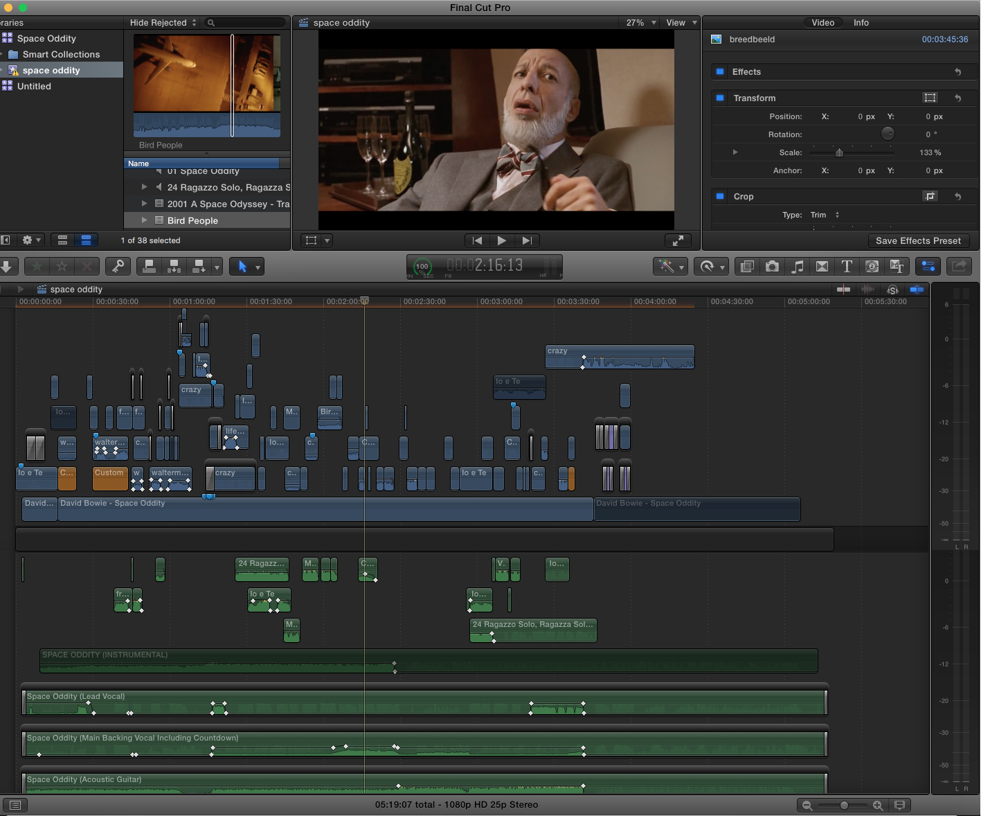Show the Themes browser
Screen dimensions: 981x816
click(897, 266)
